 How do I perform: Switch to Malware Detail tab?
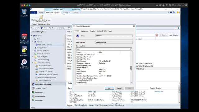(x=93, y=105)
